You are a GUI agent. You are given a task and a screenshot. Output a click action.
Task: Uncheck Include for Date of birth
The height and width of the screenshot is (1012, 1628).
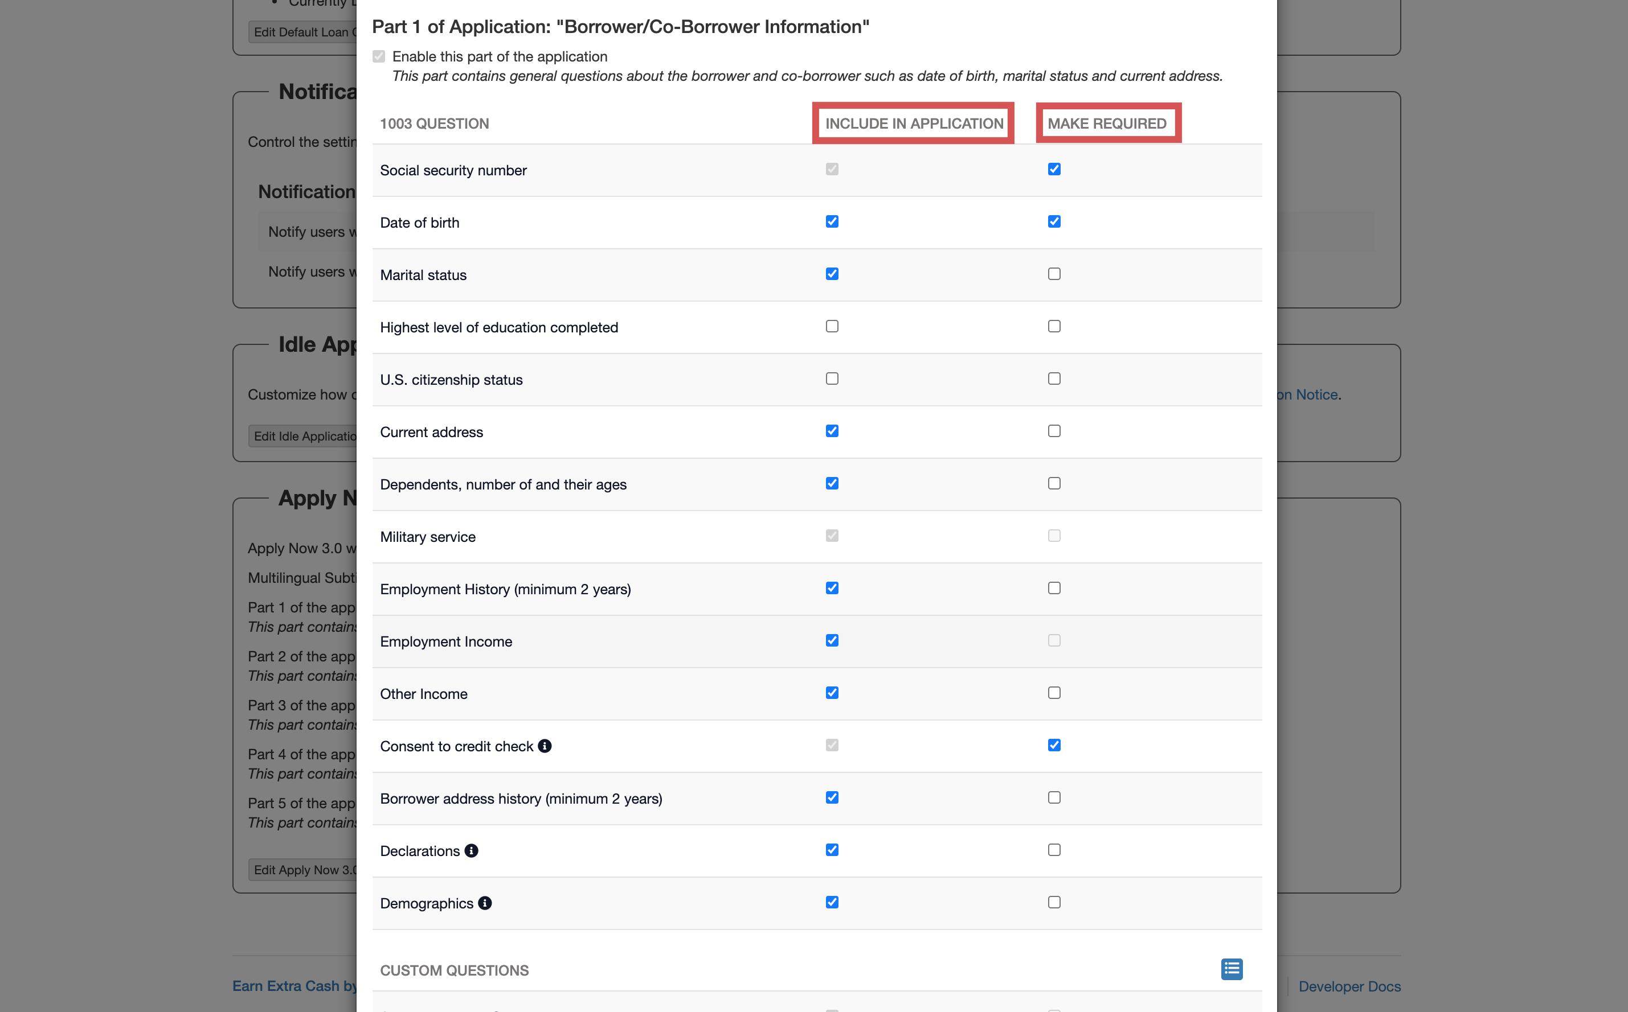(x=832, y=221)
